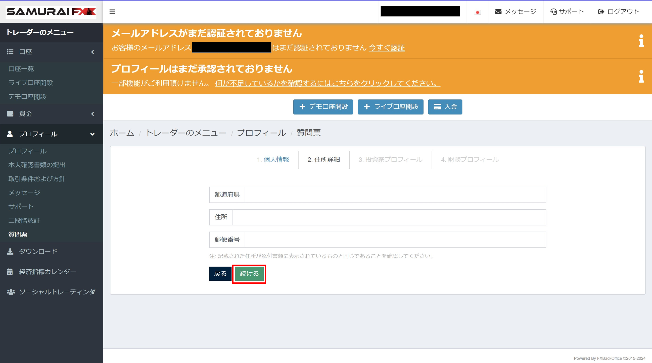Click プロフィール breadcrumb
The width and height of the screenshot is (652, 363).
click(261, 133)
